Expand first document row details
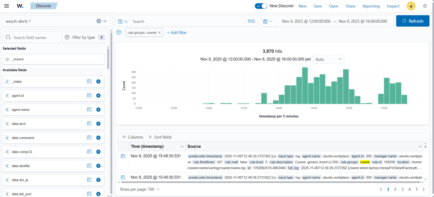The height and width of the screenshot is (197, 434). pyautogui.click(x=123, y=157)
